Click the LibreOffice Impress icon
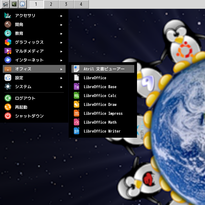The width and height of the screenshot is (205, 205). point(77,113)
